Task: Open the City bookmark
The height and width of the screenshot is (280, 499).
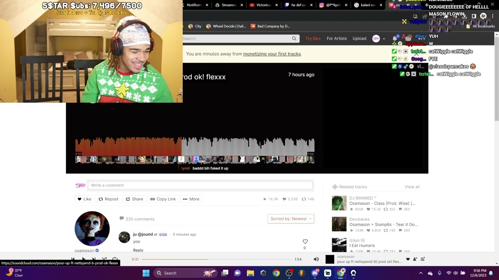Action: pyautogui.click(x=195, y=26)
